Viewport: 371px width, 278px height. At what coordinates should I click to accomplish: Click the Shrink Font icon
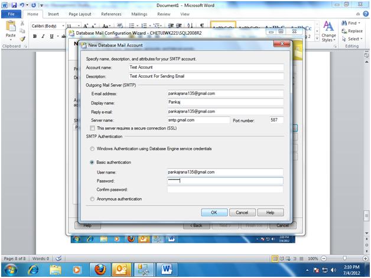tap(94, 25)
